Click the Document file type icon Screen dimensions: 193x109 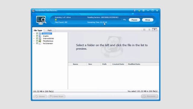(x=40, y=34)
